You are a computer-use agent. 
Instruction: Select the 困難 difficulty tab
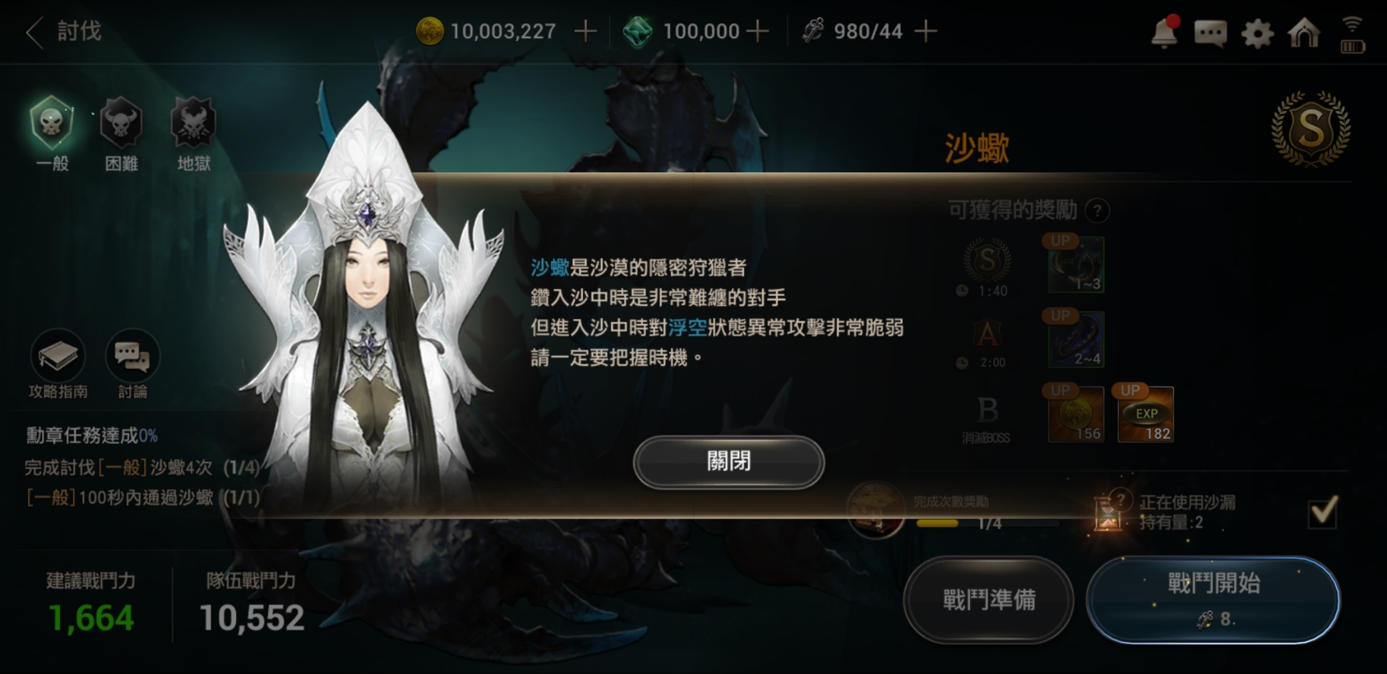[x=121, y=134]
